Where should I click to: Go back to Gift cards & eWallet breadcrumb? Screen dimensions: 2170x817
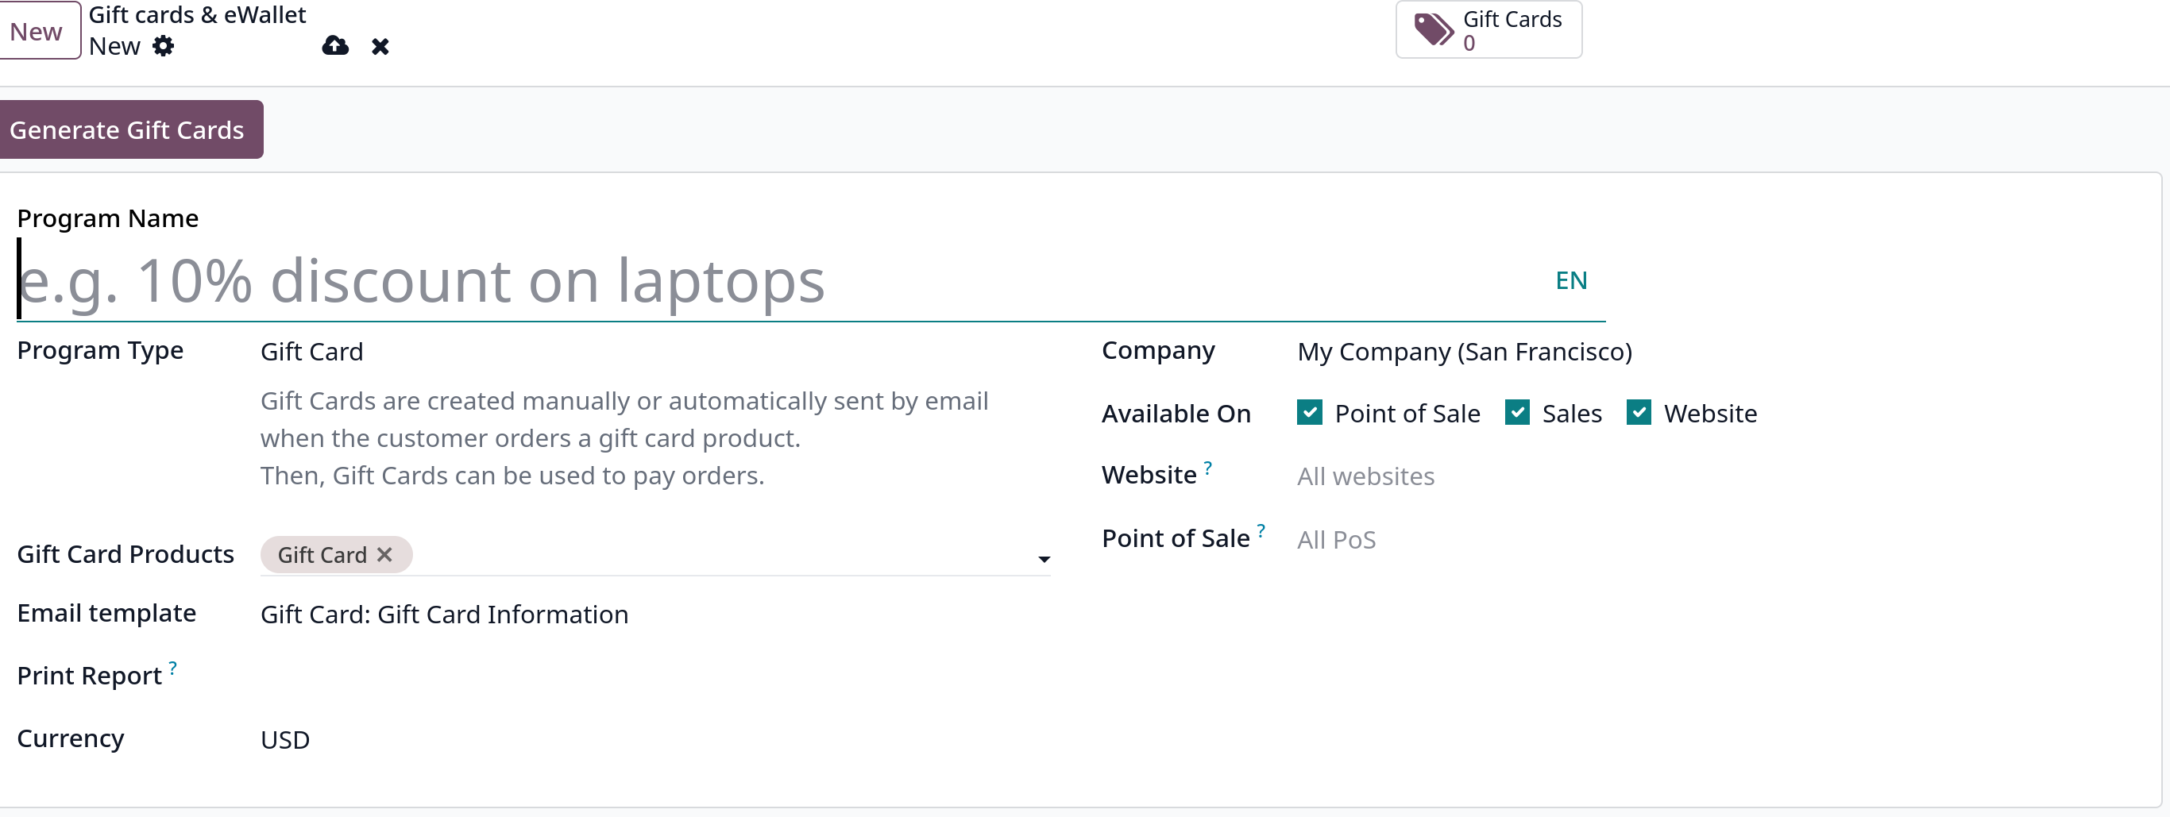197,15
